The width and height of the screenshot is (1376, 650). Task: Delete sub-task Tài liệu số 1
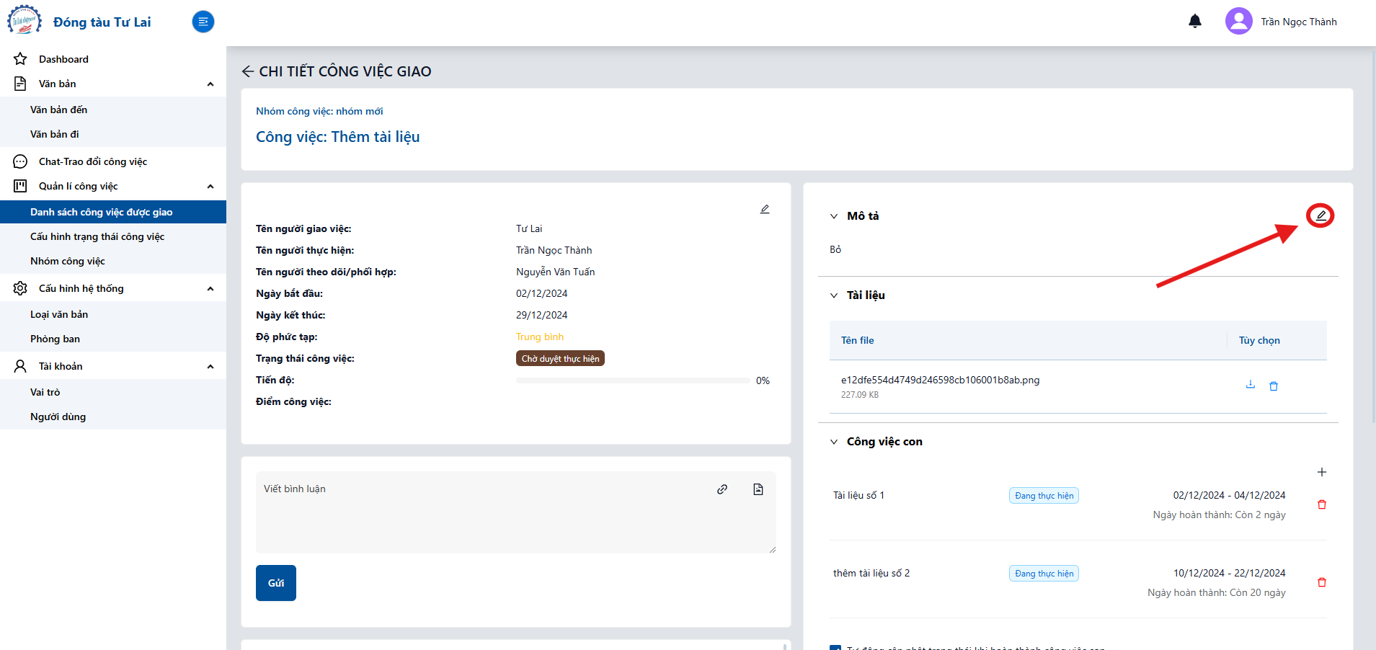(1322, 504)
